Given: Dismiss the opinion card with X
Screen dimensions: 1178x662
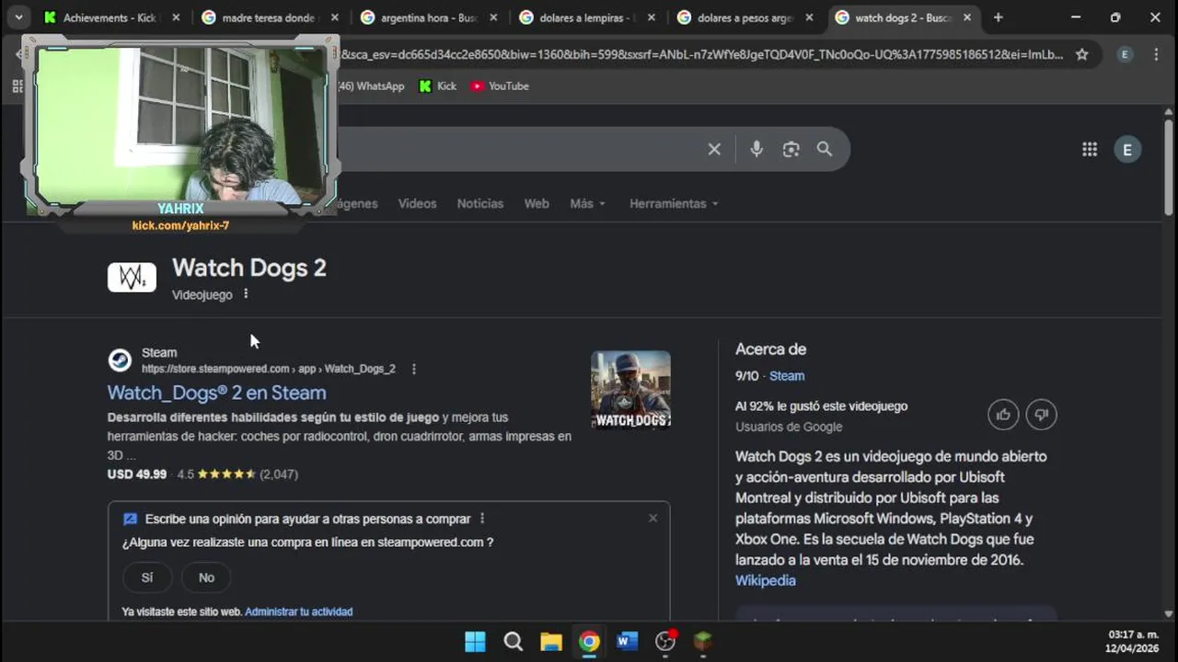Looking at the screenshot, I should click(x=653, y=519).
